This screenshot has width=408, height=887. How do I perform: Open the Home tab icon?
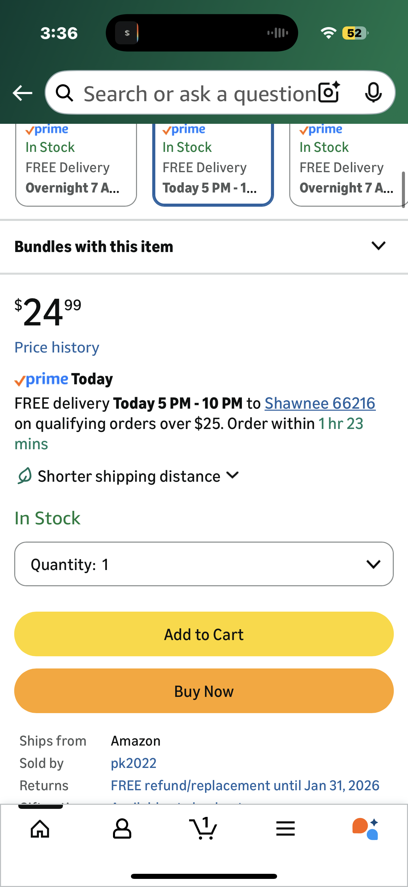(40, 828)
